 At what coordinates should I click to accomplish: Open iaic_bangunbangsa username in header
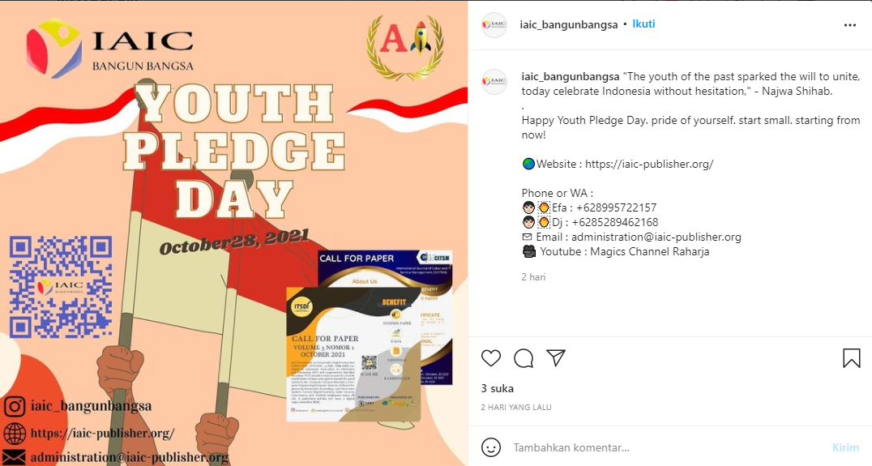[568, 24]
